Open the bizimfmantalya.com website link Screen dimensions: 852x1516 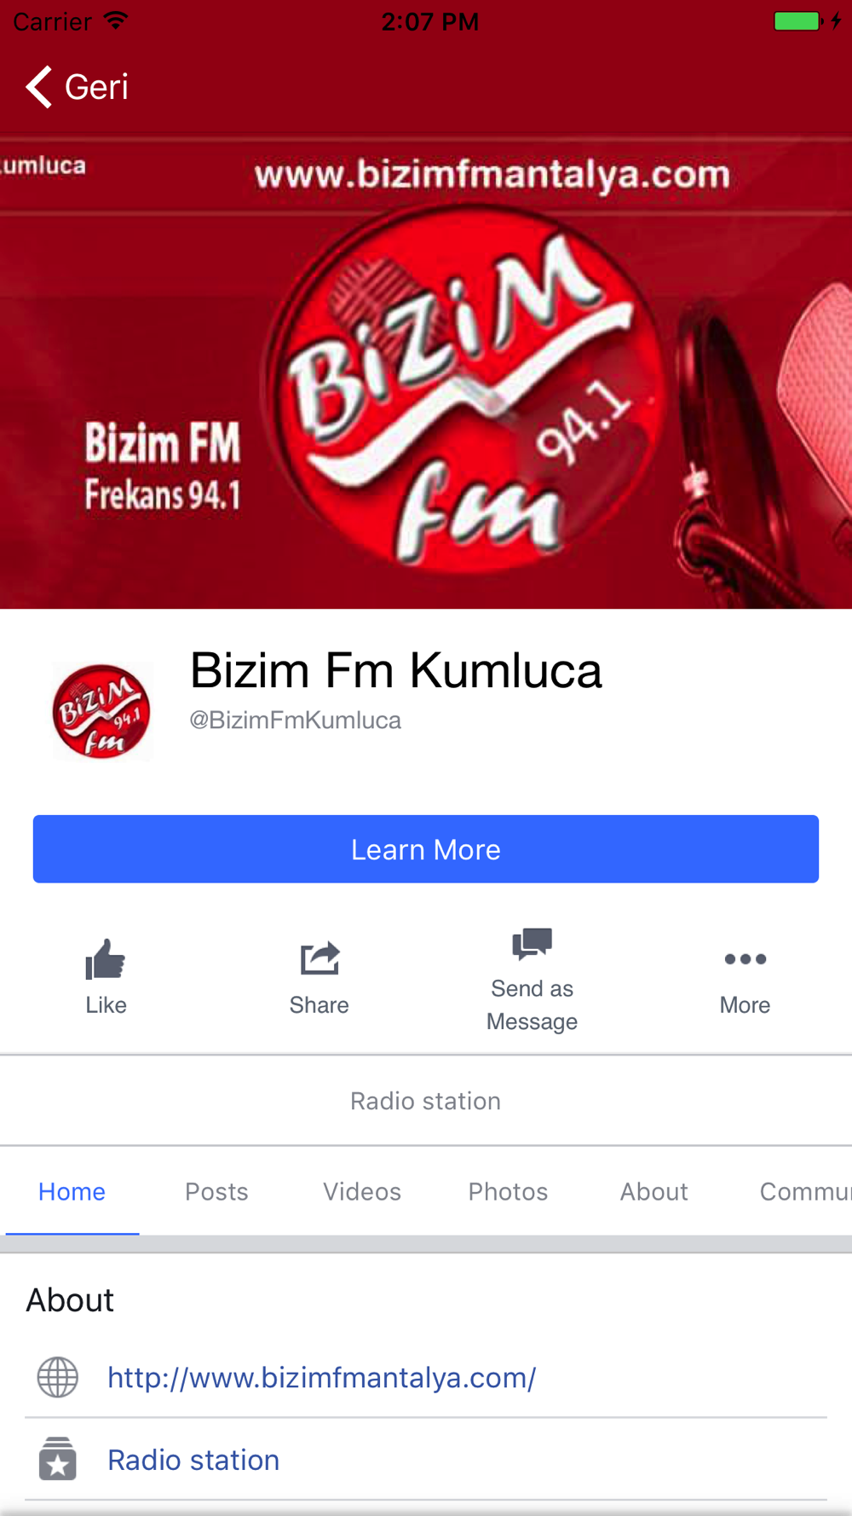[x=322, y=1377]
